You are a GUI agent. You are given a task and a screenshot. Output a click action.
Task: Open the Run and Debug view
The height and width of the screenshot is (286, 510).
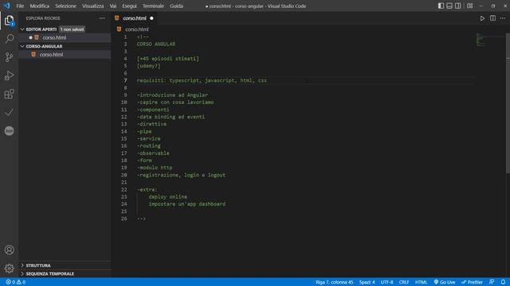[x=9, y=75]
